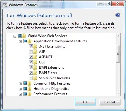Viewport: 126px width, 111px height.
Task: Click the Cancel button
Action: 110,102
